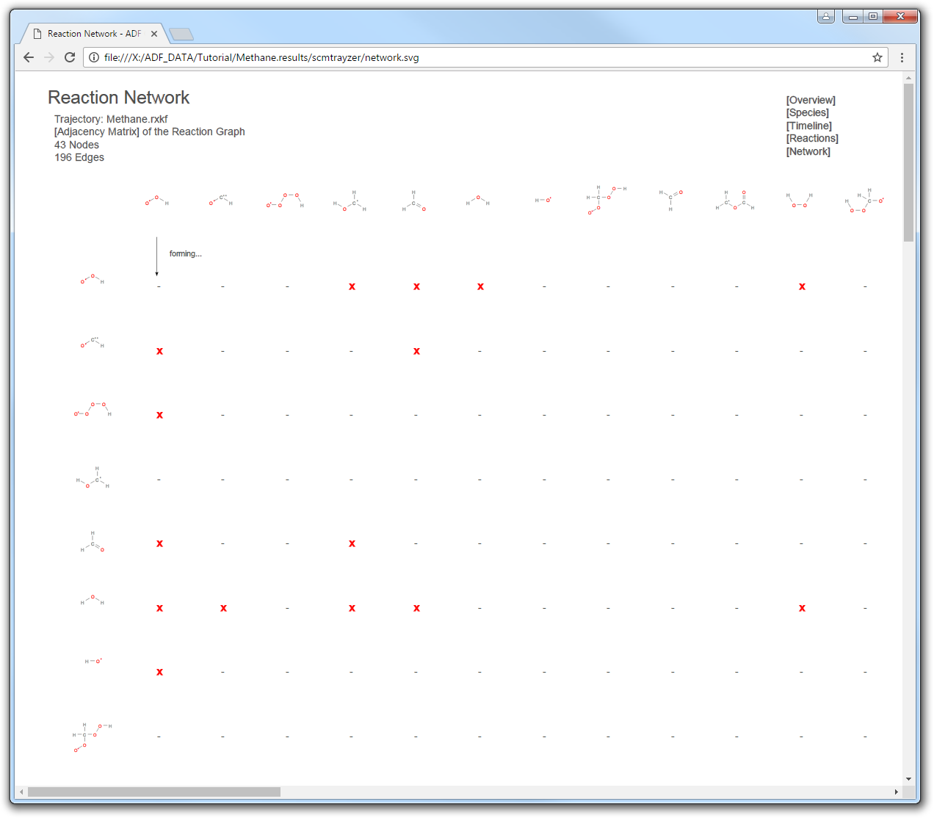Select third row header O-O-O-H molecule
The image size is (934, 818).
click(x=93, y=409)
